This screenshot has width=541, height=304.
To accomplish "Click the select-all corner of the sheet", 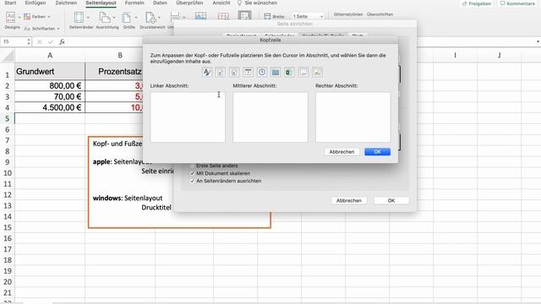I will coord(8,56).
